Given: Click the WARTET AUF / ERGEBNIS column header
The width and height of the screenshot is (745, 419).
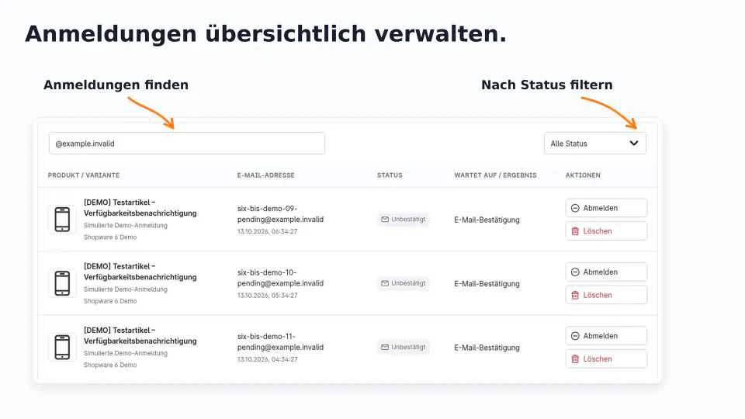Looking at the screenshot, I should [495, 175].
